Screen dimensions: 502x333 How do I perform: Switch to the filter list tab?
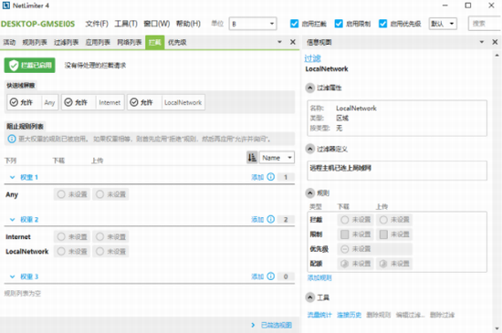point(67,42)
